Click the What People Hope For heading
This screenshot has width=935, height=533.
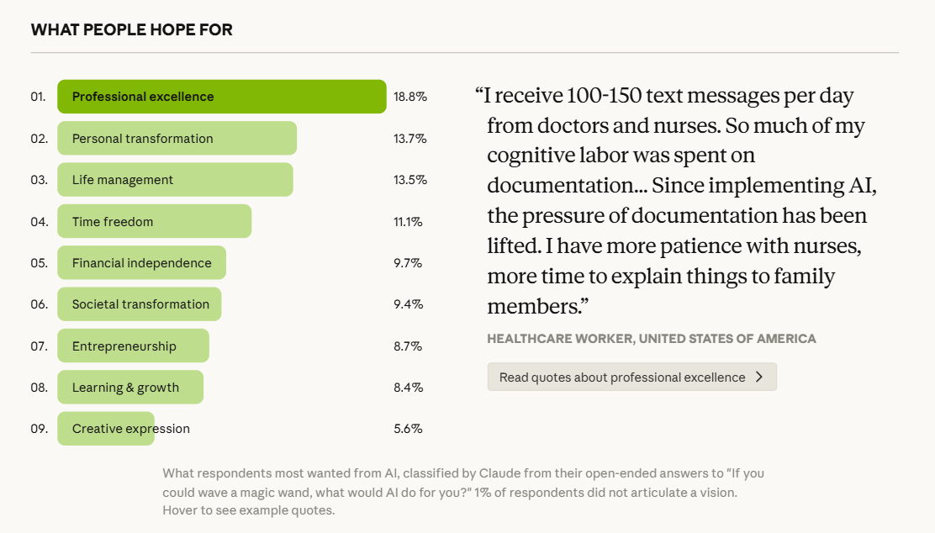(x=132, y=30)
